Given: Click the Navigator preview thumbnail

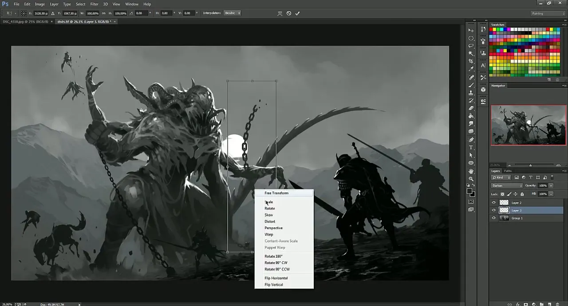Looking at the screenshot, I should click(528, 125).
